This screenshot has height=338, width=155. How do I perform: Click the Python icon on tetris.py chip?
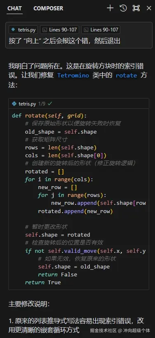pos(14,30)
